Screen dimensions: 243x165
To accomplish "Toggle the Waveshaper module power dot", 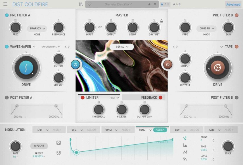I will [7, 46].
